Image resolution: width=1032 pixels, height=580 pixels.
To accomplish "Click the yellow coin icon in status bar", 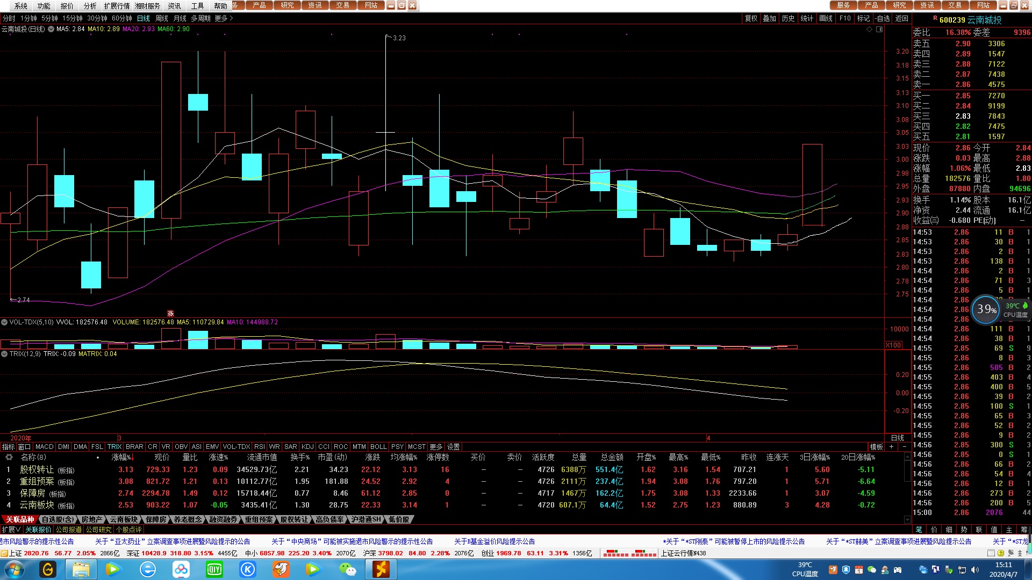I will pos(1001,553).
